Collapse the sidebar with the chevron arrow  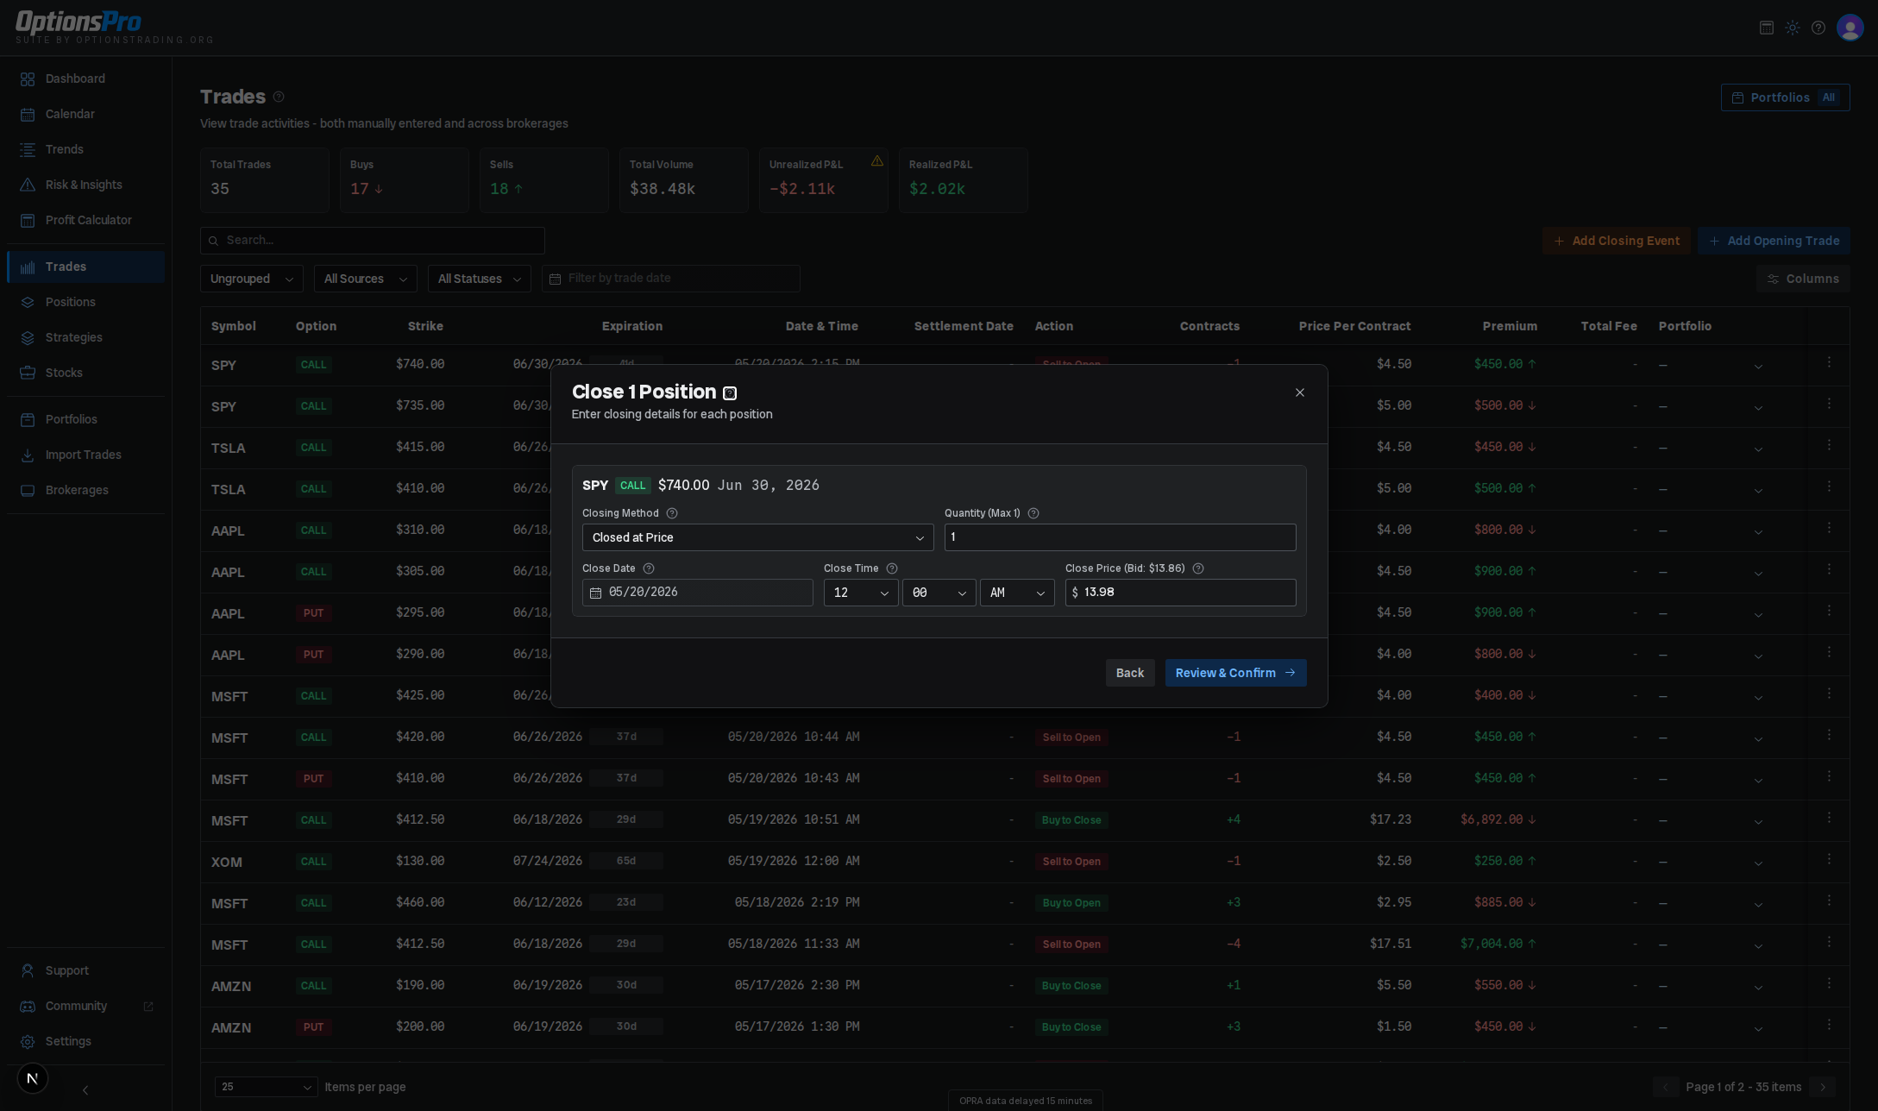point(85,1090)
